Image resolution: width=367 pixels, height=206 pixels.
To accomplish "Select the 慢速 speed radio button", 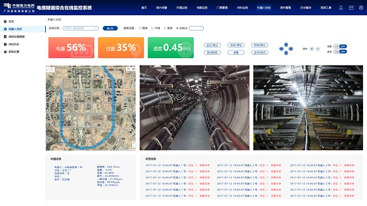I will [x=140, y=28].
